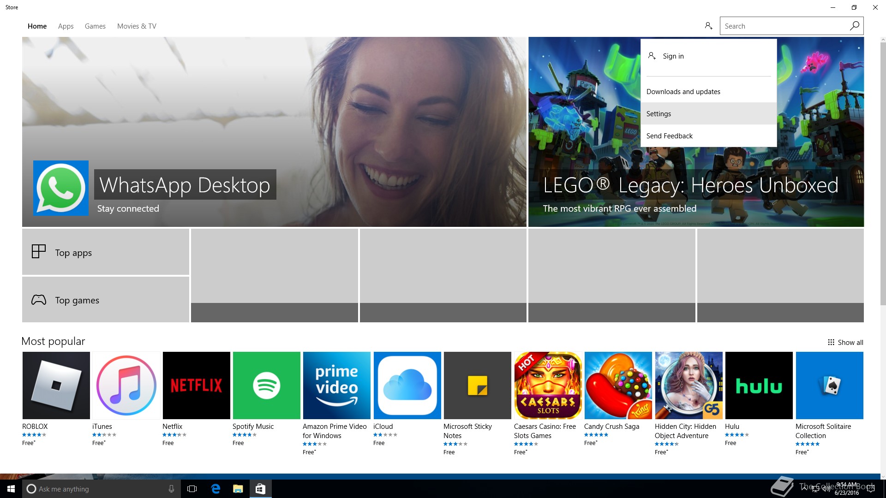Click the Cortana microphone icon
886x498 pixels.
click(171, 489)
